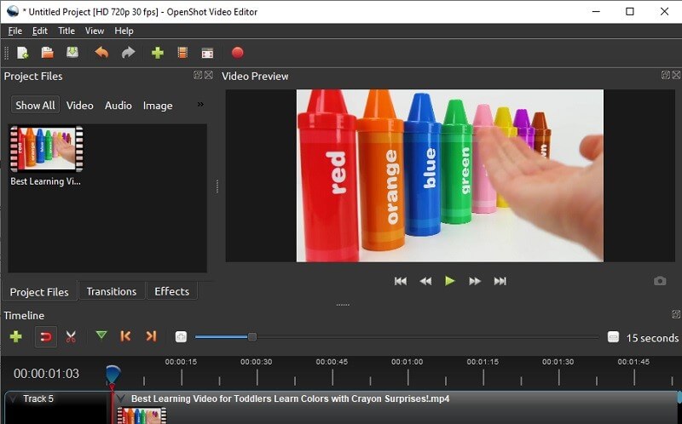Toggle the Video filter in Project Files

(79, 106)
